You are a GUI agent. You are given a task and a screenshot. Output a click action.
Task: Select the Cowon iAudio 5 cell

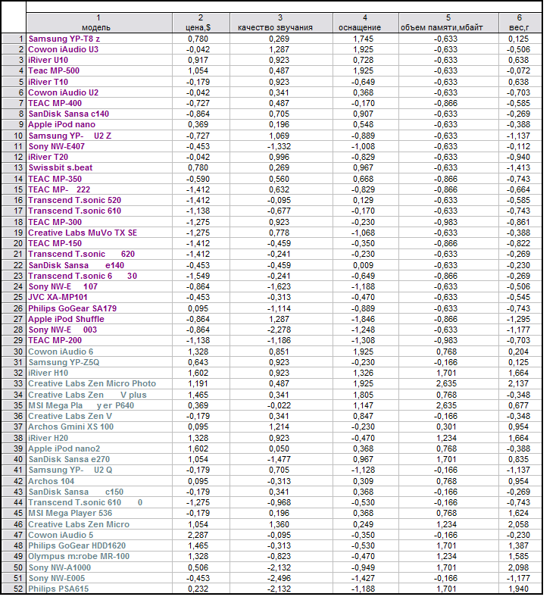99,536
